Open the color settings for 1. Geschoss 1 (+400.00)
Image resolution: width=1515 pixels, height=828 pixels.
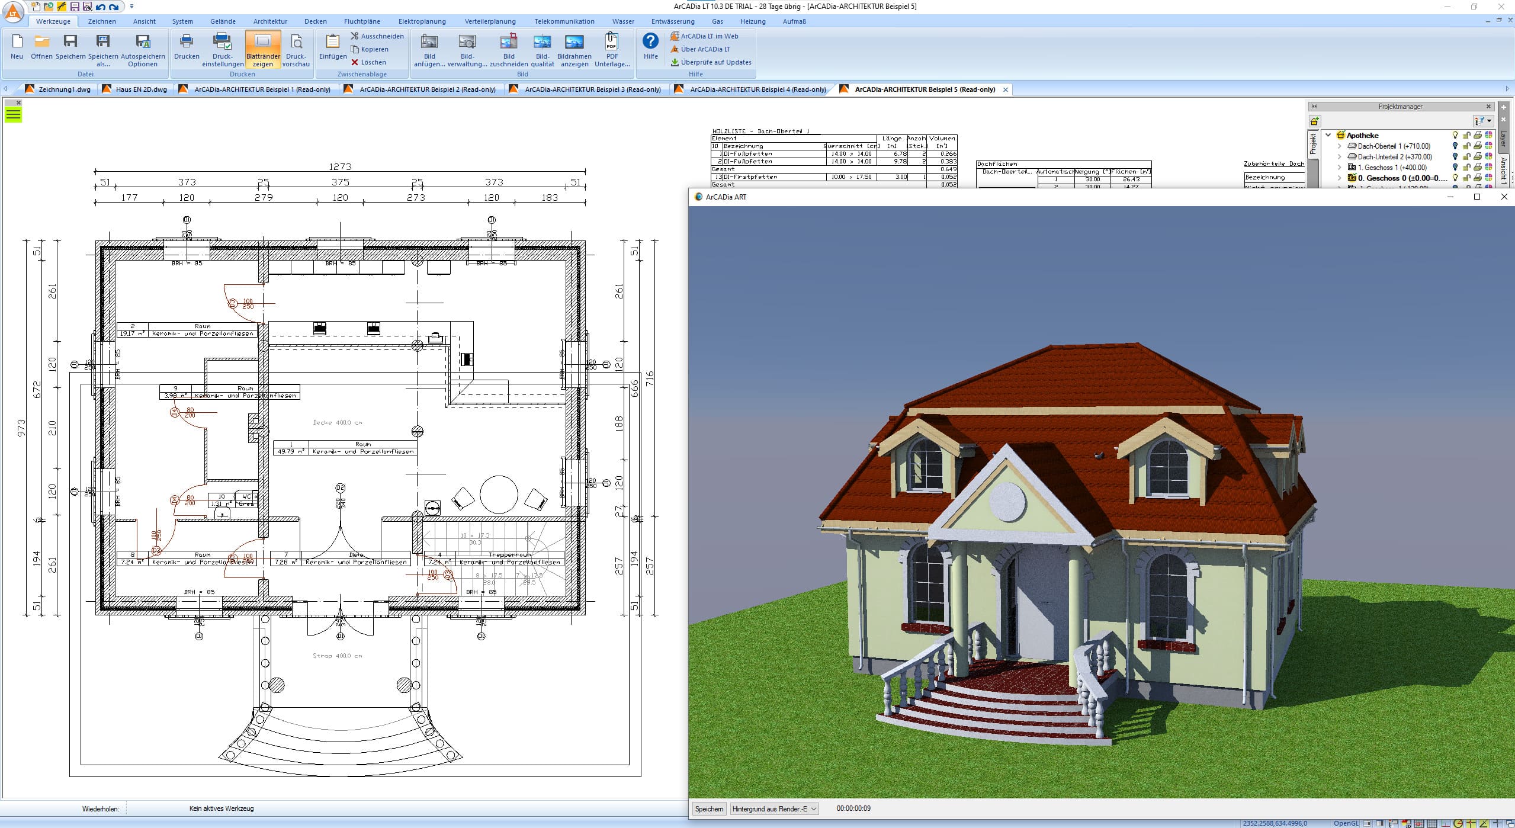(1488, 168)
